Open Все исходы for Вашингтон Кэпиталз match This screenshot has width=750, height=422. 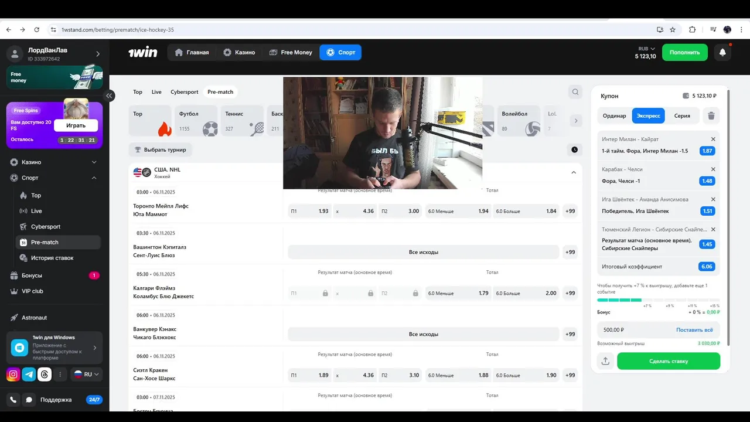click(x=424, y=252)
